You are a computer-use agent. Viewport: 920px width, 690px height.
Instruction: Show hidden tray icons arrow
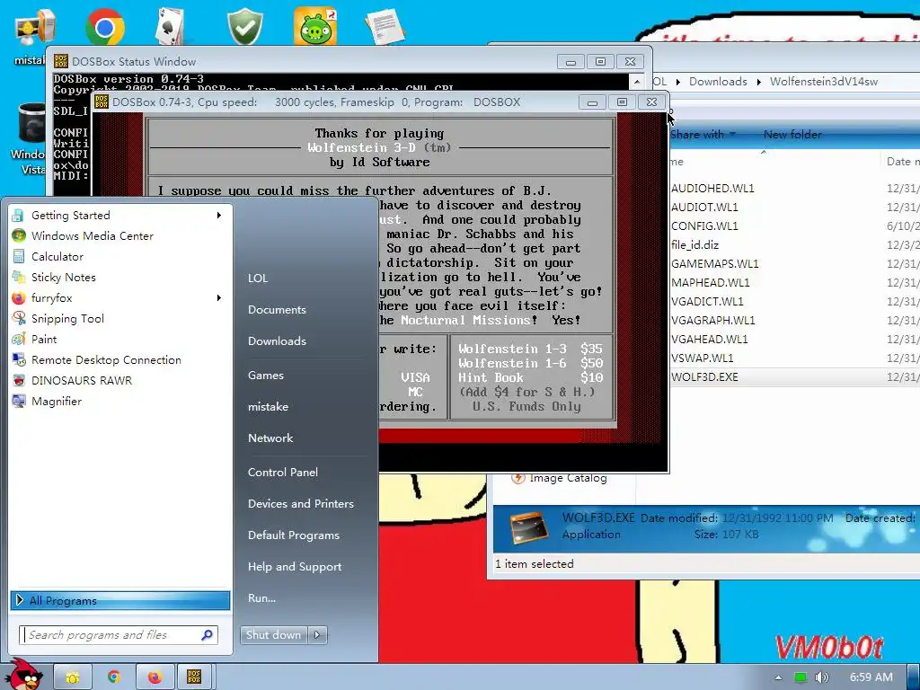[778, 677]
